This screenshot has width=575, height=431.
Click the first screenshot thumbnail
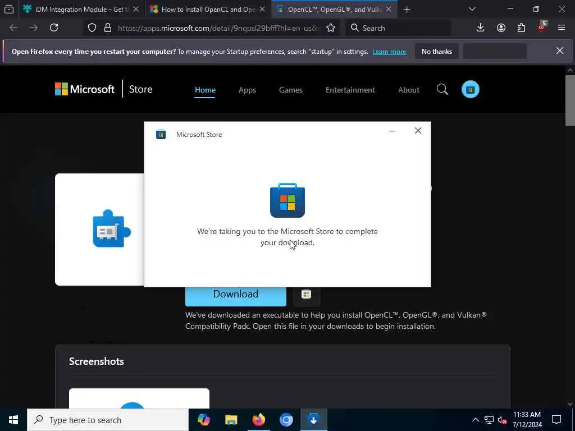point(139,398)
